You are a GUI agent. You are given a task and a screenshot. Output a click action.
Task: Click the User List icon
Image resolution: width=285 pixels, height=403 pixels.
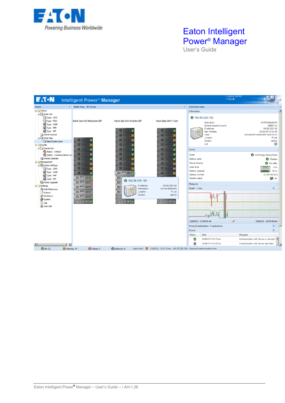coord(42,206)
